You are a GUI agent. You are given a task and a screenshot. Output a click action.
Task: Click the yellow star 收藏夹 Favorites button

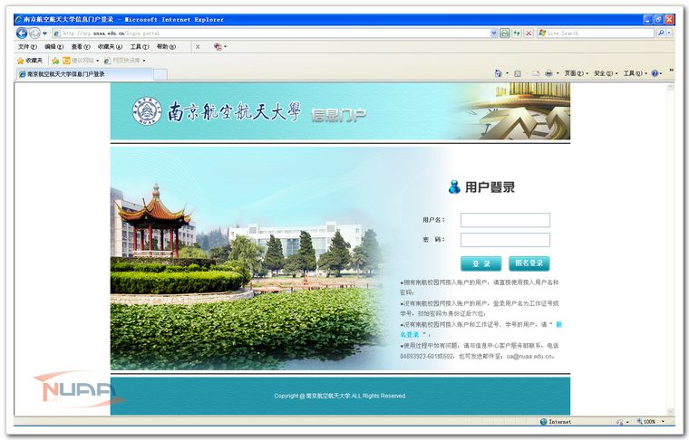pos(30,60)
